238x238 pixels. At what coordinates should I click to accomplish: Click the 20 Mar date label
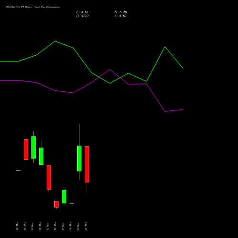pos(70,226)
